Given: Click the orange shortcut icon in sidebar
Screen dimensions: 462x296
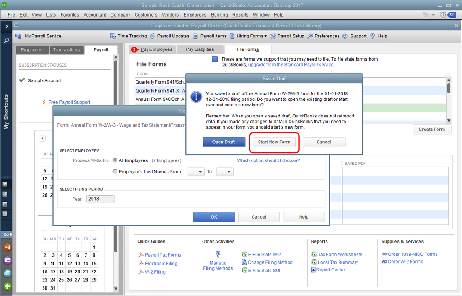Looking at the screenshot, I should tap(7, 247).
